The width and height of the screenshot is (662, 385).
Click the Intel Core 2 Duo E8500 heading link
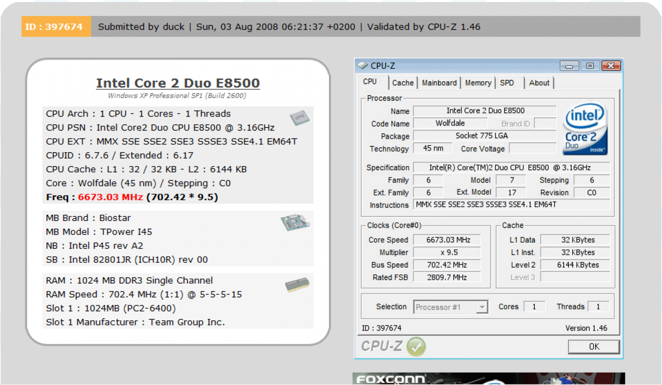click(x=178, y=83)
